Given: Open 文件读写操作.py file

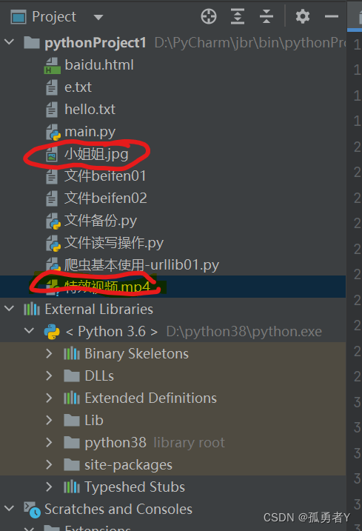Looking at the screenshot, I should (114, 243).
